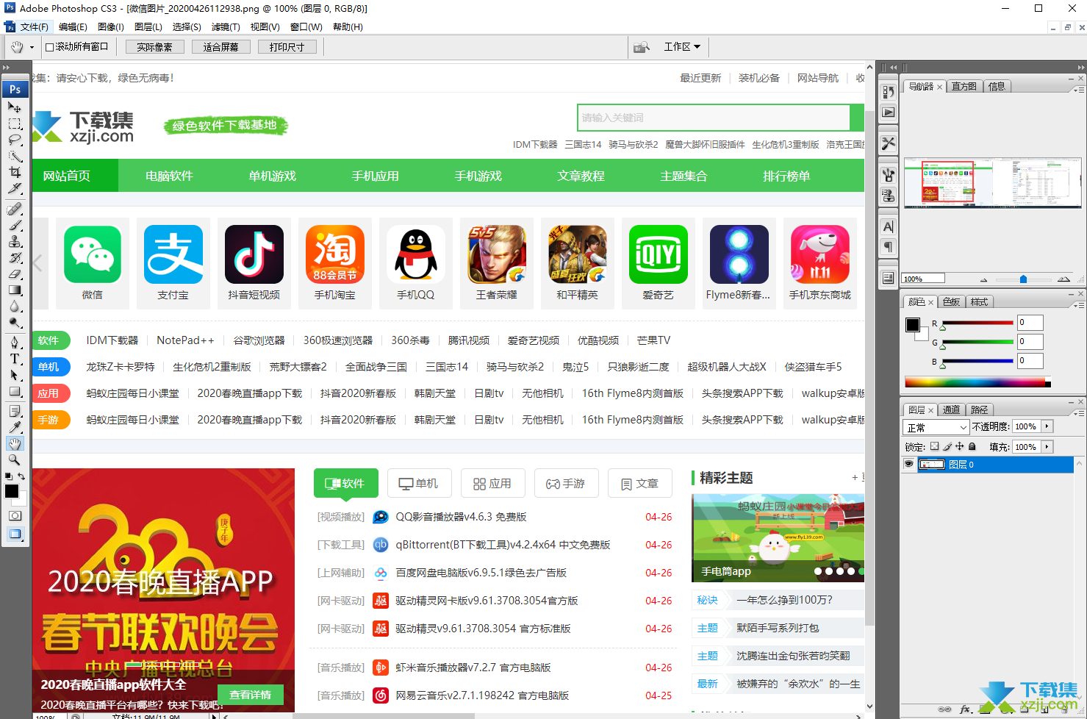Screen dimensions: 1087x719
Task: Open the 文件(F) menu
Action: (34, 27)
